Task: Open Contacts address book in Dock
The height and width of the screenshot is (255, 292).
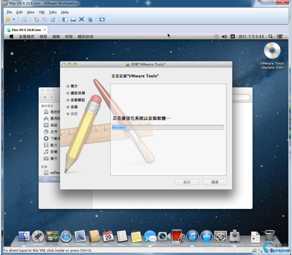Action: (x=94, y=236)
